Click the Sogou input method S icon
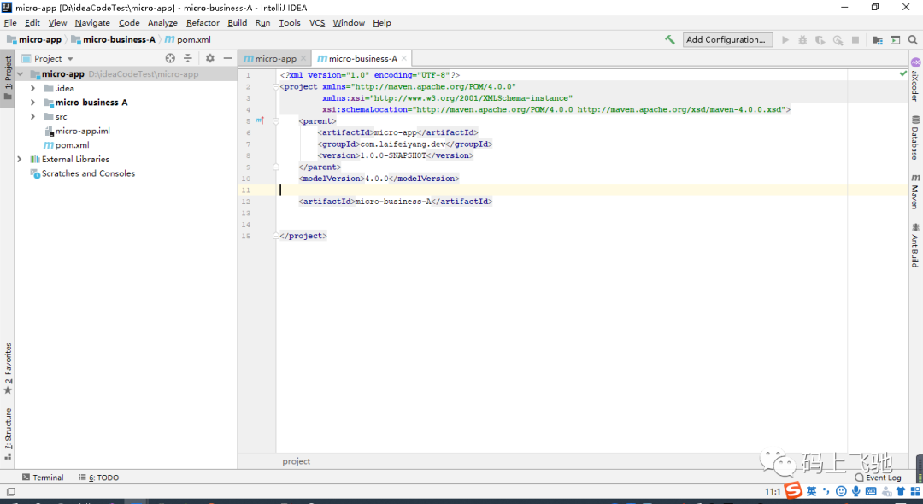 click(x=793, y=490)
